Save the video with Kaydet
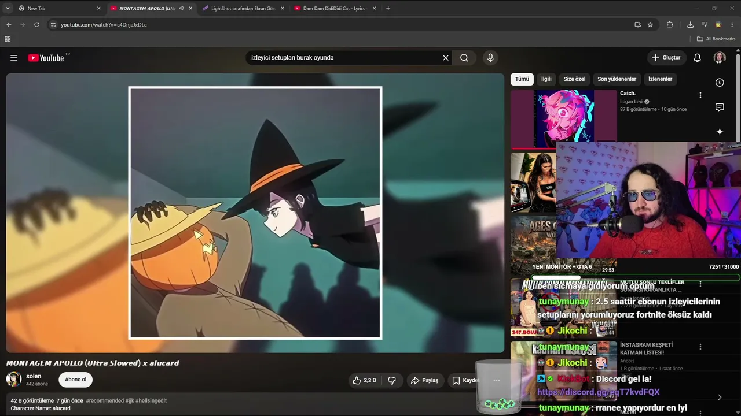Viewport: 741px width, 416px height. pyautogui.click(x=465, y=380)
